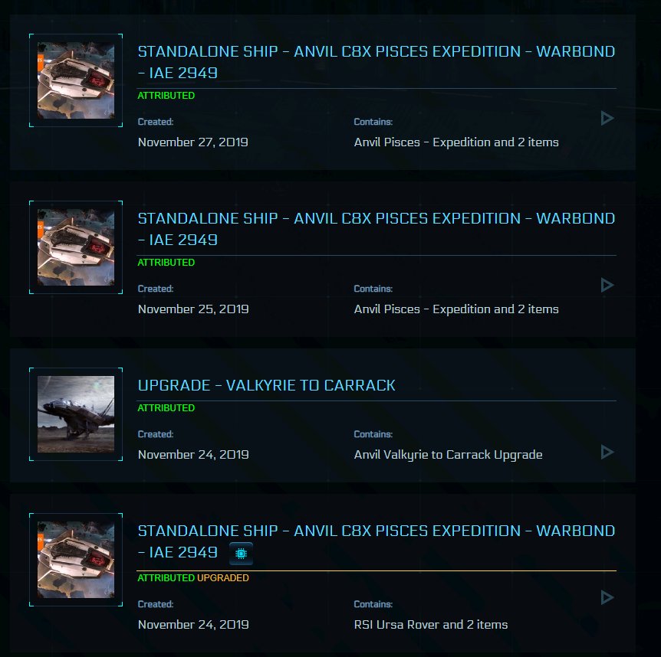Select the Upgrade - Valkyrie to Carrack title
Image resolution: width=661 pixels, height=657 pixels.
[266, 385]
